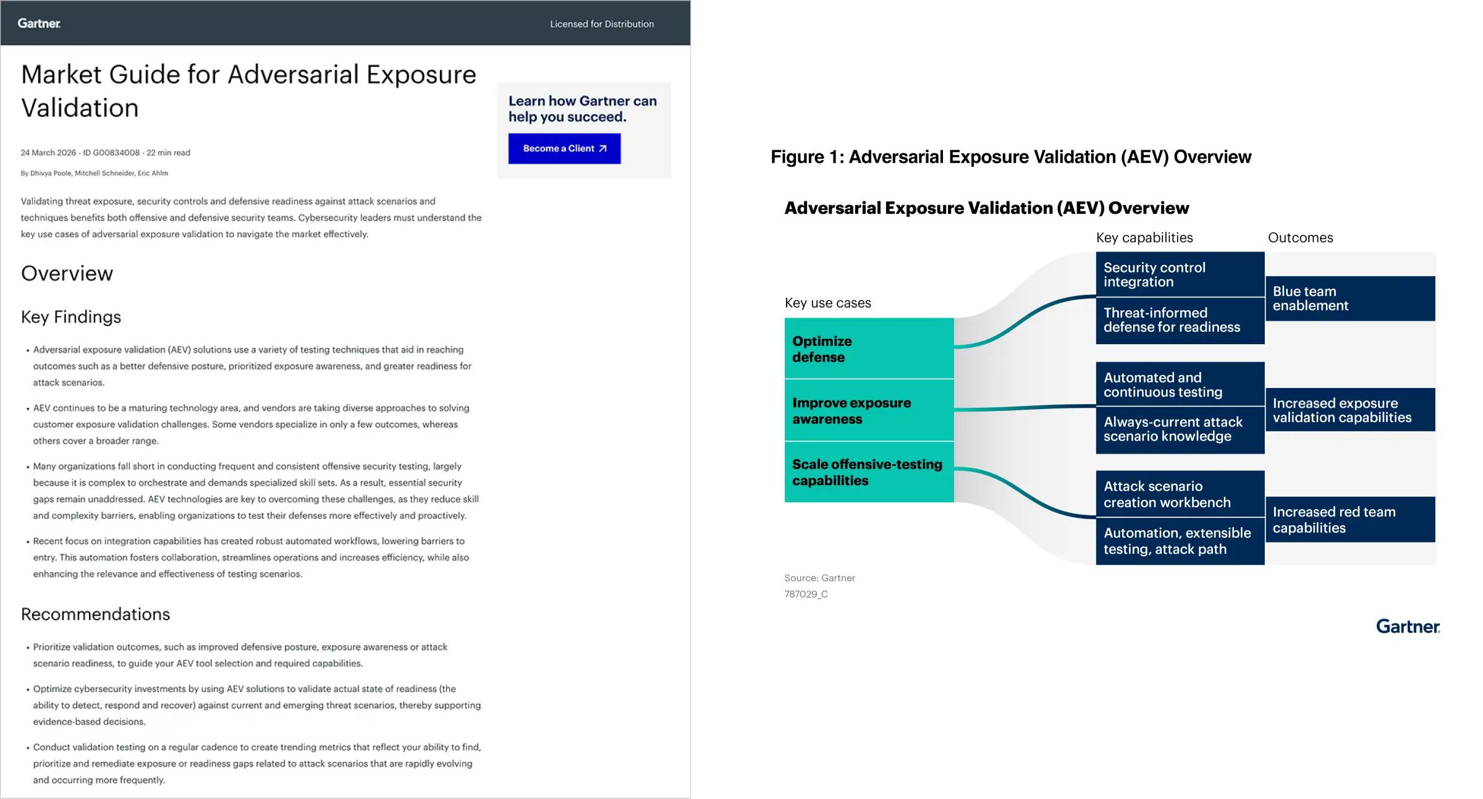Click the Licensed for Distribution text
Viewport: 1483px width, 799px height.
pos(601,24)
